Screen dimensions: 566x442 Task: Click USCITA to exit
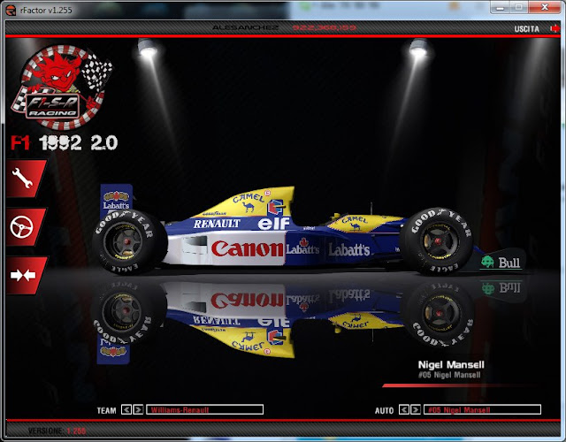[x=527, y=29]
